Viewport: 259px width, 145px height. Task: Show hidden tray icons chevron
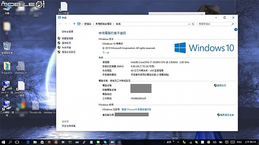coord(178,142)
